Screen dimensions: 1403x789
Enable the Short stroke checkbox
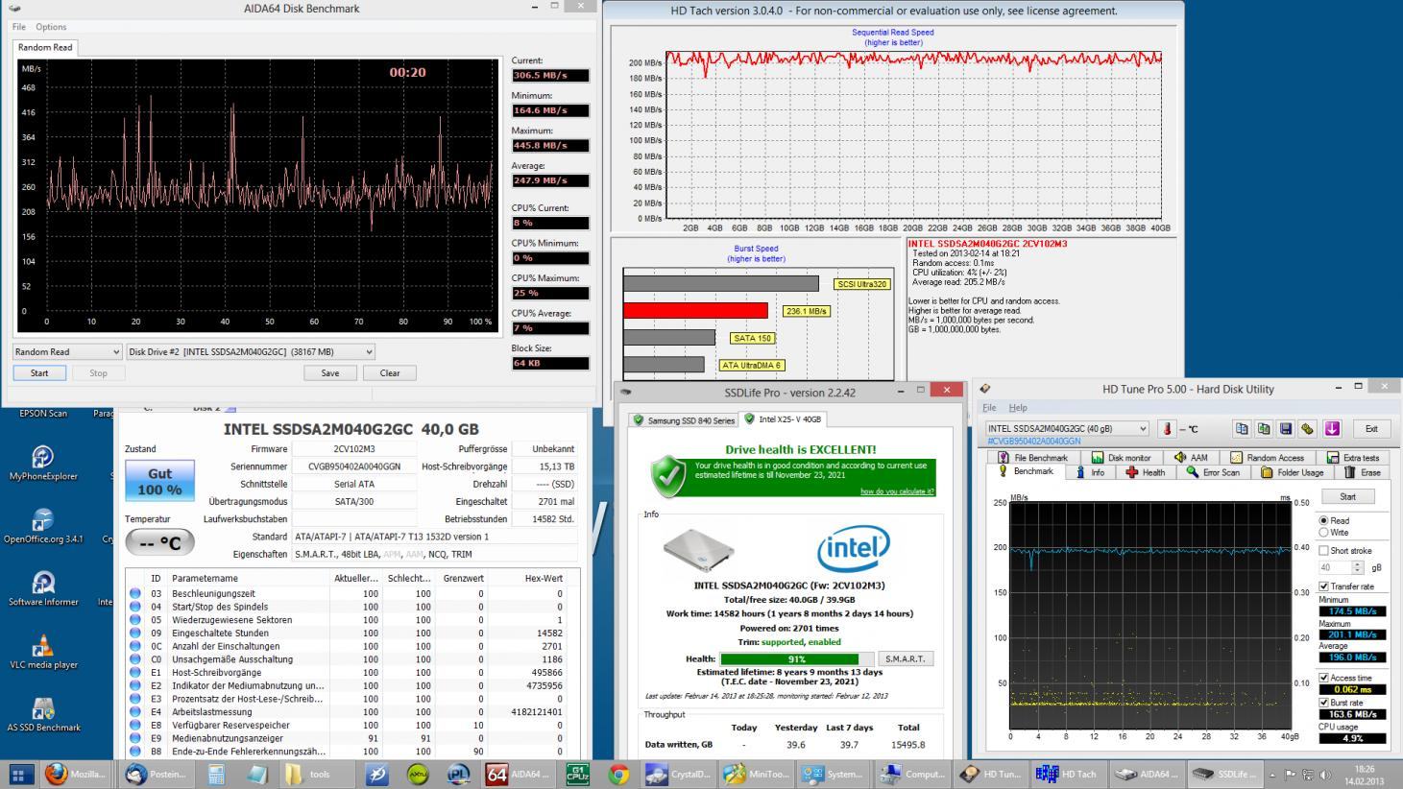pyautogui.click(x=1324, y=551)
